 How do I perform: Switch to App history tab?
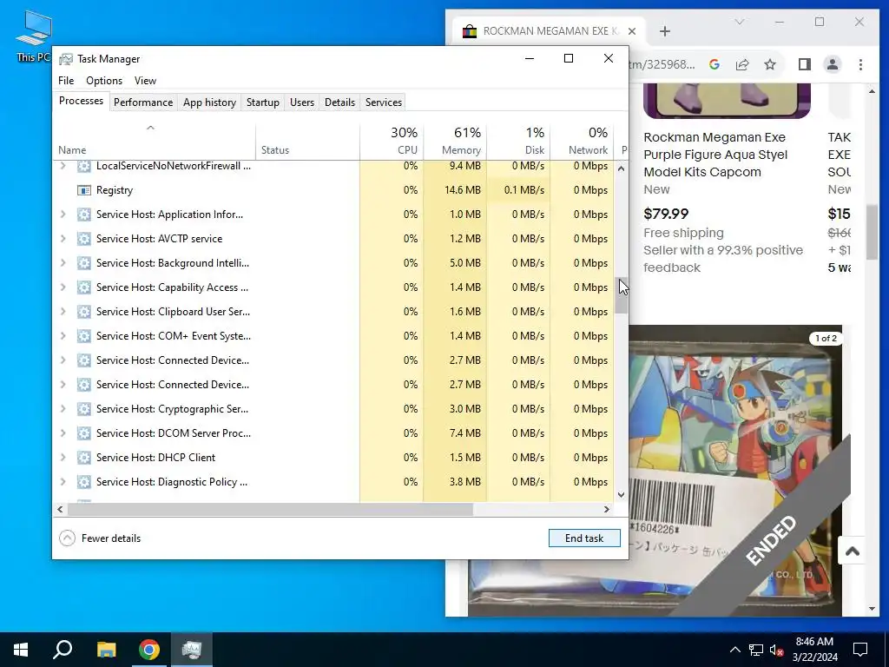click(209, 102)
